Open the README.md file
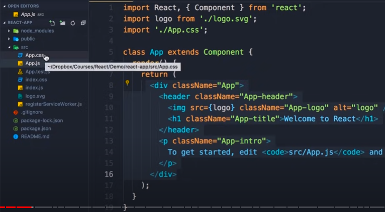385x212 pixels. point(35,137)
